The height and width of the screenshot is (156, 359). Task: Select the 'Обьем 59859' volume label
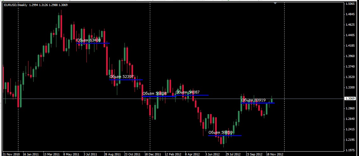click(x=221, y=133)
